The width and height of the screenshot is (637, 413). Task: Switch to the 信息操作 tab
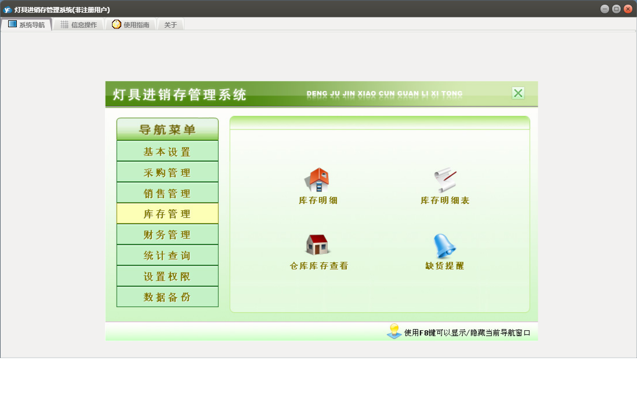pos(78,25)
